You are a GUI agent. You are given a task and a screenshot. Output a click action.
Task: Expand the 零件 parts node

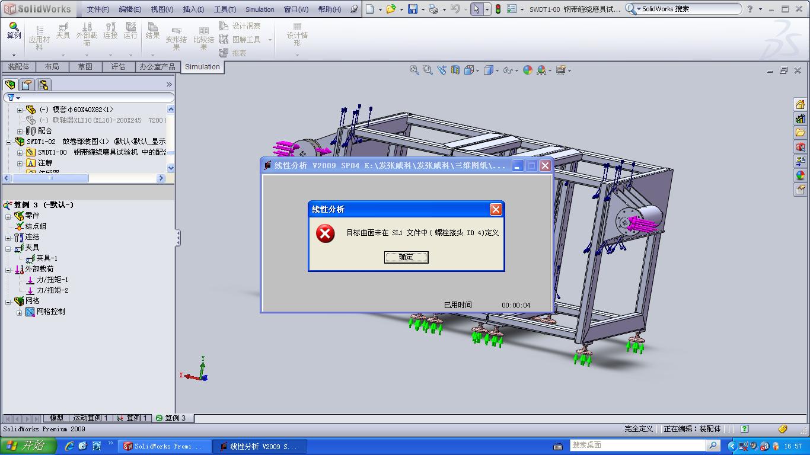(x=8, y=216)
